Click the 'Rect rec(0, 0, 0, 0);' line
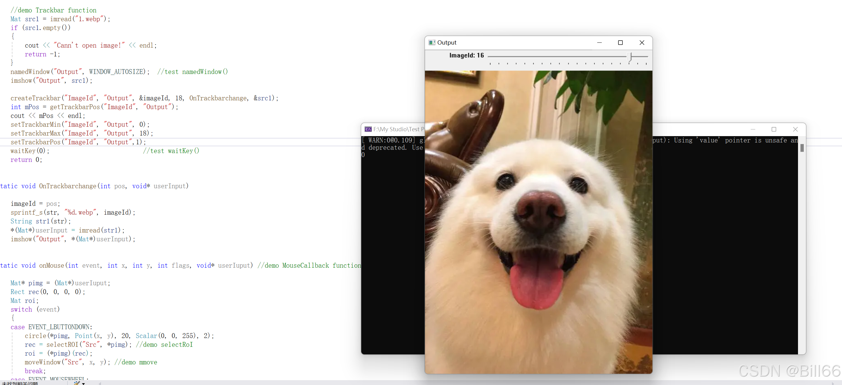Screen dimensions: 842x385 pyautogui.click(x=48, y=292)
